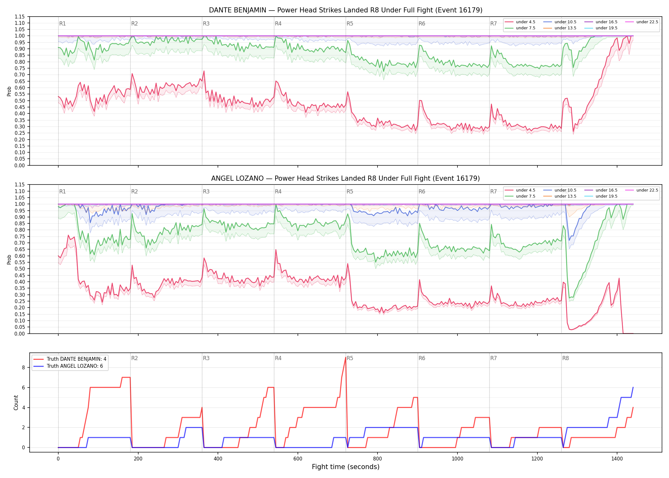Viewport: 669px width, 478px height.
Task: Click 1.15 tick on Dante Benjamin Prob axis
Action: pyautogui.click(x=20, y=17)
